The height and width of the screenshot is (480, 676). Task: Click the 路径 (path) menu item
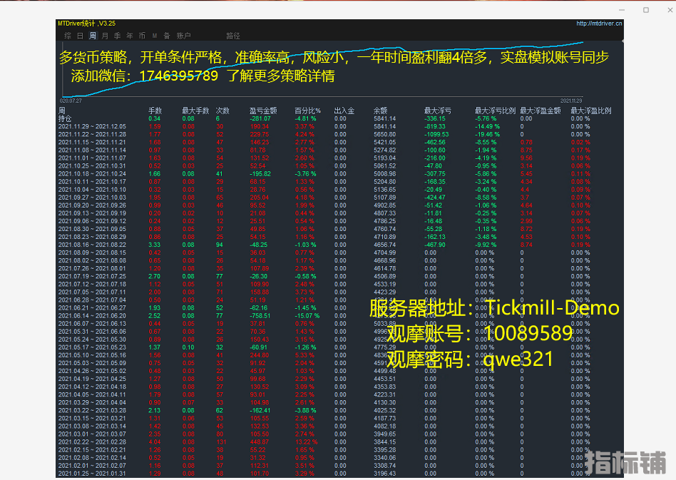coord(233,35)
